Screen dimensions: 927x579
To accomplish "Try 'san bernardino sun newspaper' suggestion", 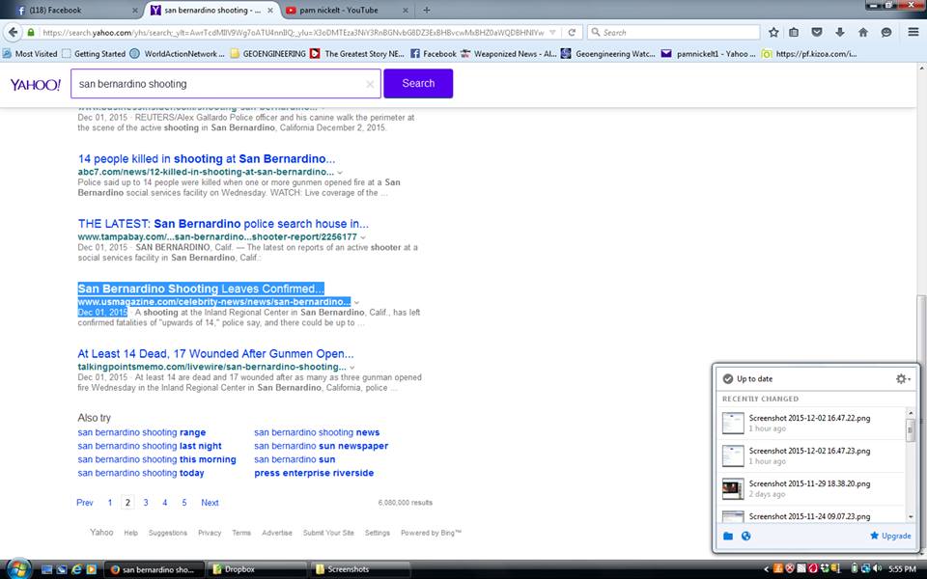I will pos(321,446).
